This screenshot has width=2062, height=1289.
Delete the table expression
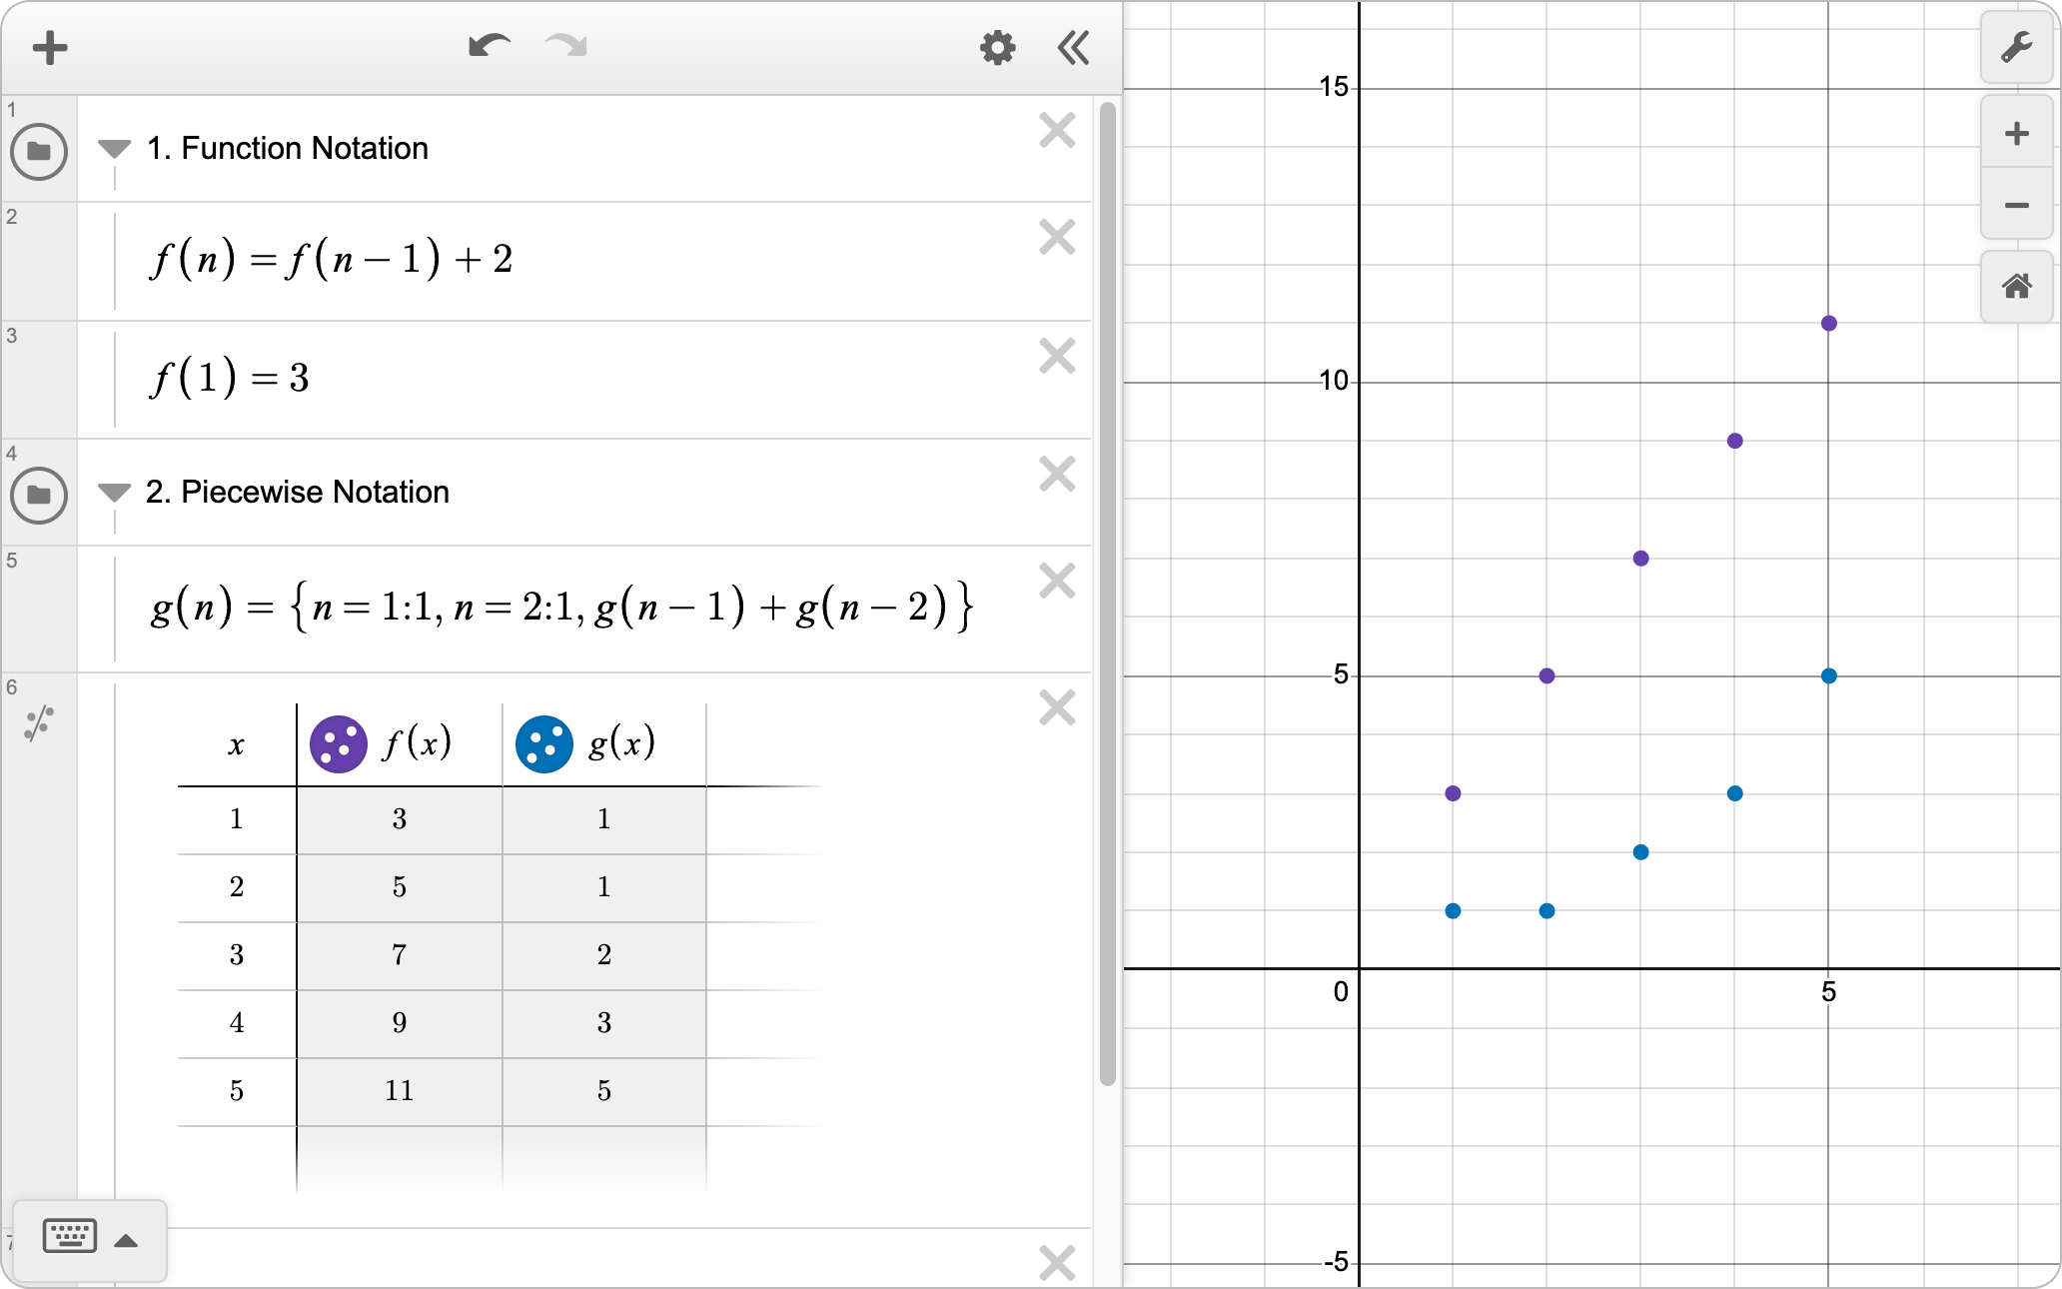pyautogui.click(x=1056, y=707)
